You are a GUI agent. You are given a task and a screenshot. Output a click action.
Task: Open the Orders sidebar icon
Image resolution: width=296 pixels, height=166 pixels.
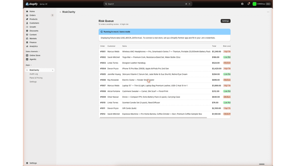click(x=27, y=15)
